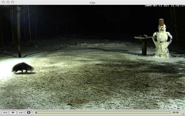Pause the video playback
The image size is (185, 116).
pyautogui.click(x=13, y=113)
